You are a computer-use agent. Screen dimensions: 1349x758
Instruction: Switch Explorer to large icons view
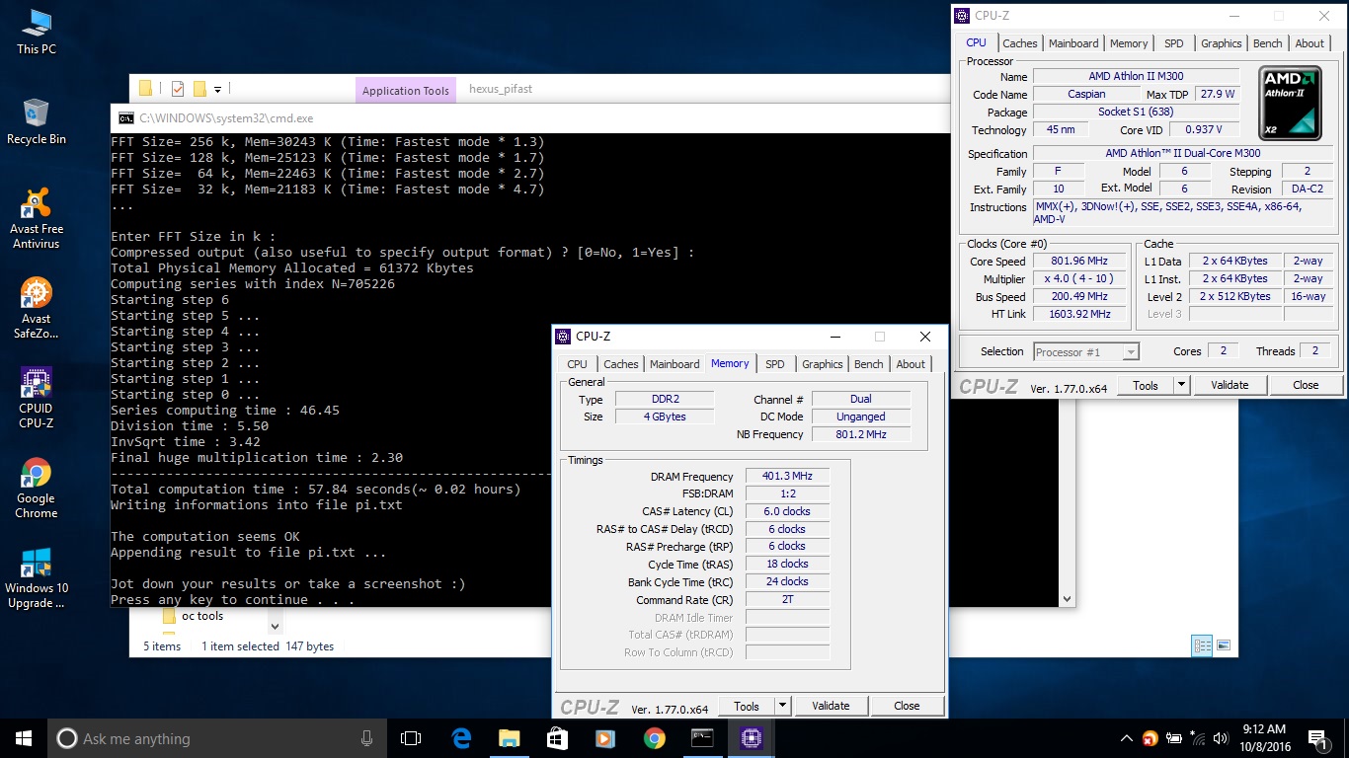(x=1224, y=645)
